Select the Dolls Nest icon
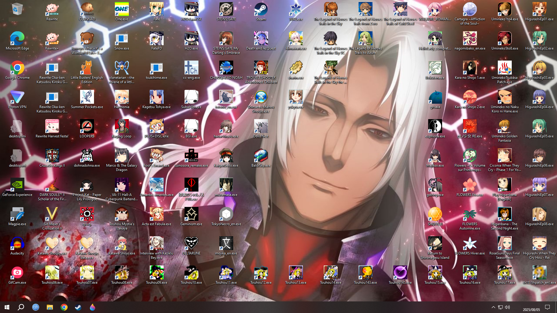The image size is (557, 313). pyautogui.click(x=261, y=129)
